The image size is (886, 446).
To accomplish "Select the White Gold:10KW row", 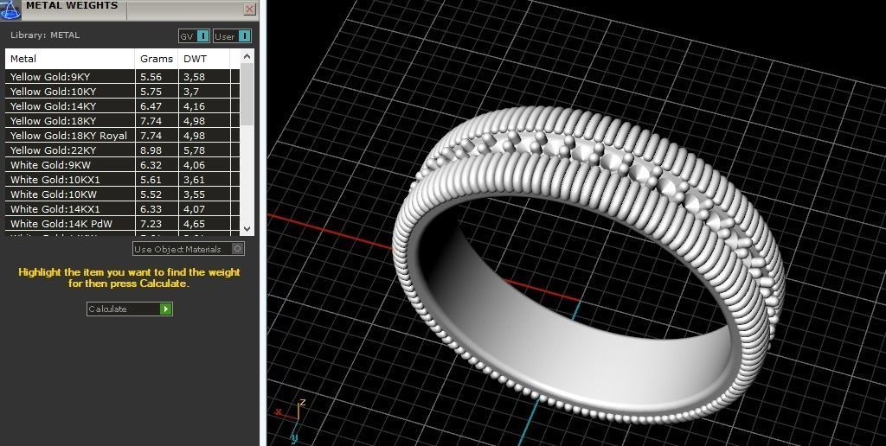I will click(x=123, y=194).
